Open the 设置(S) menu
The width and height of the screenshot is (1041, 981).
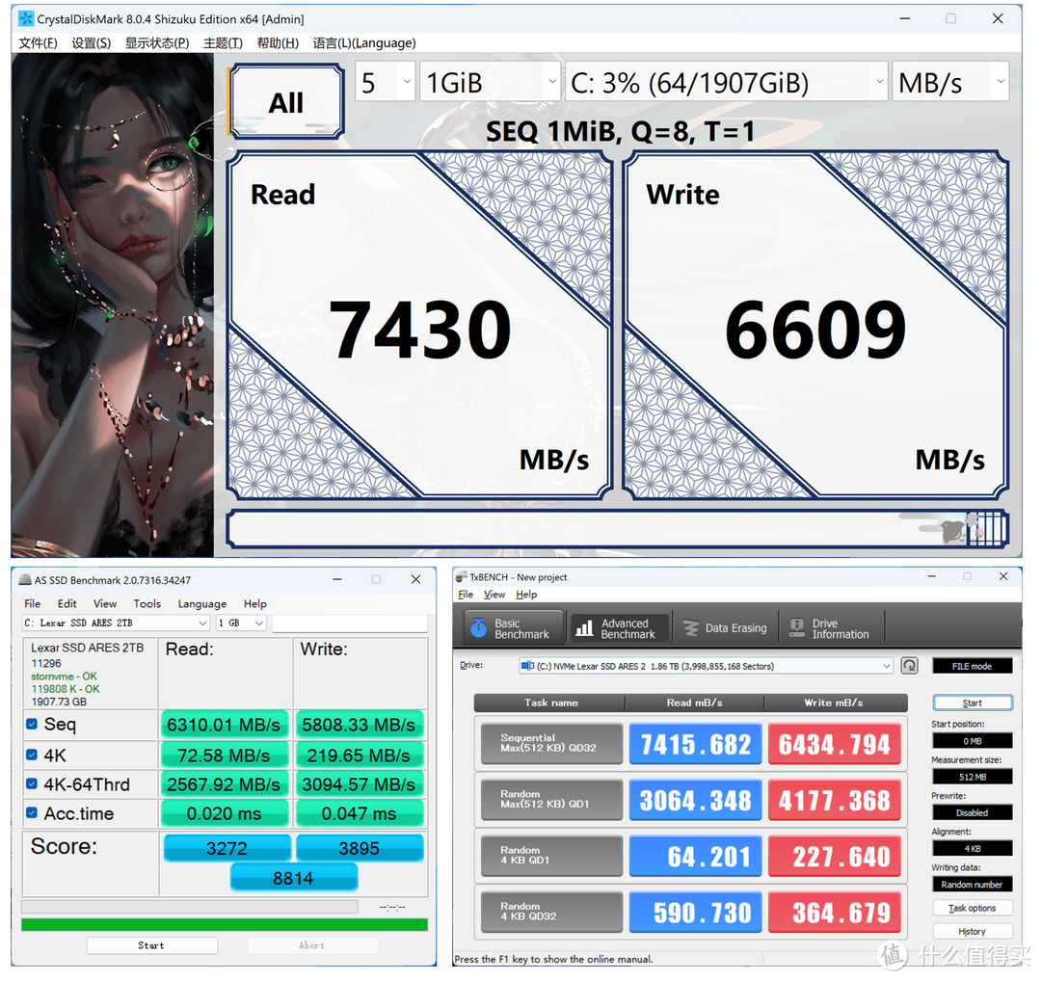tap(91, 43)
